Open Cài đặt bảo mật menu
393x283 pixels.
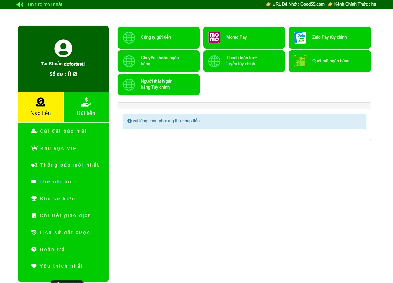tap(63, 131)
